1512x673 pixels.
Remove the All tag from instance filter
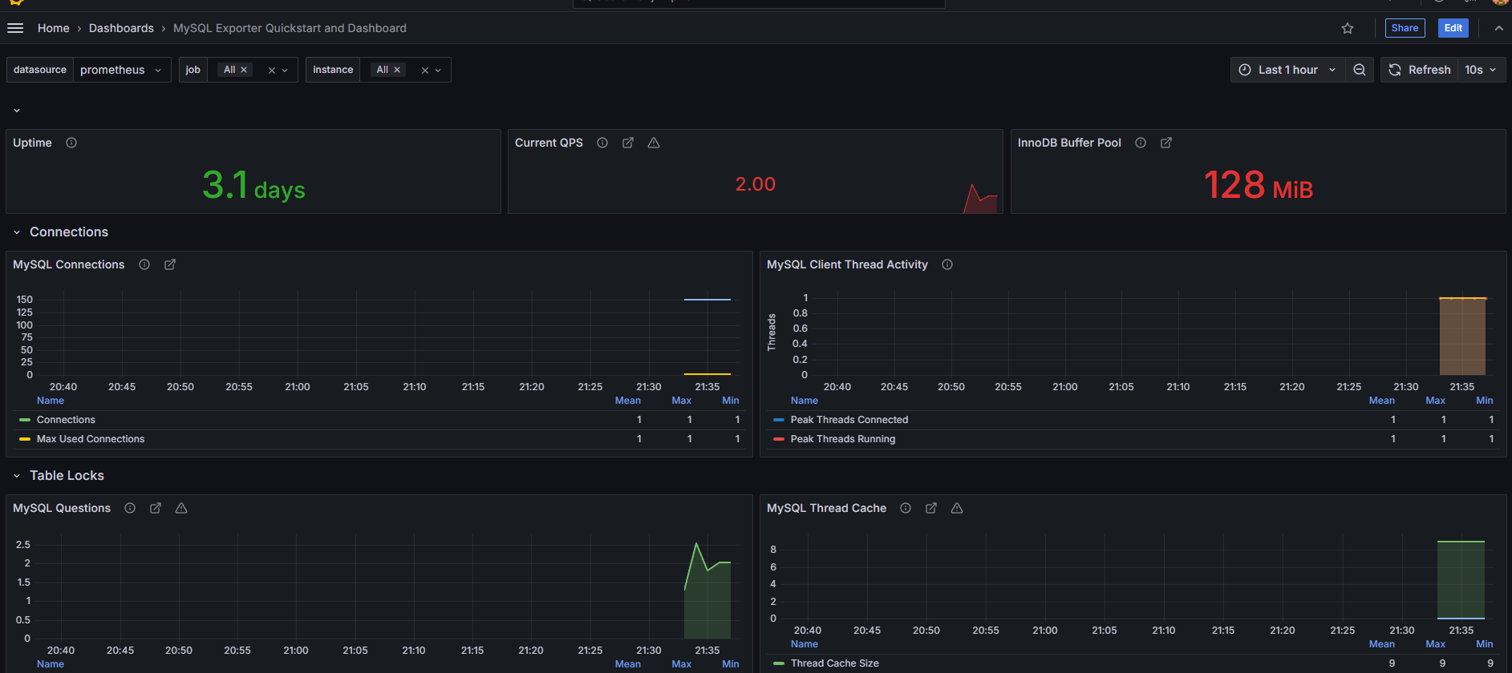[397, 70]
